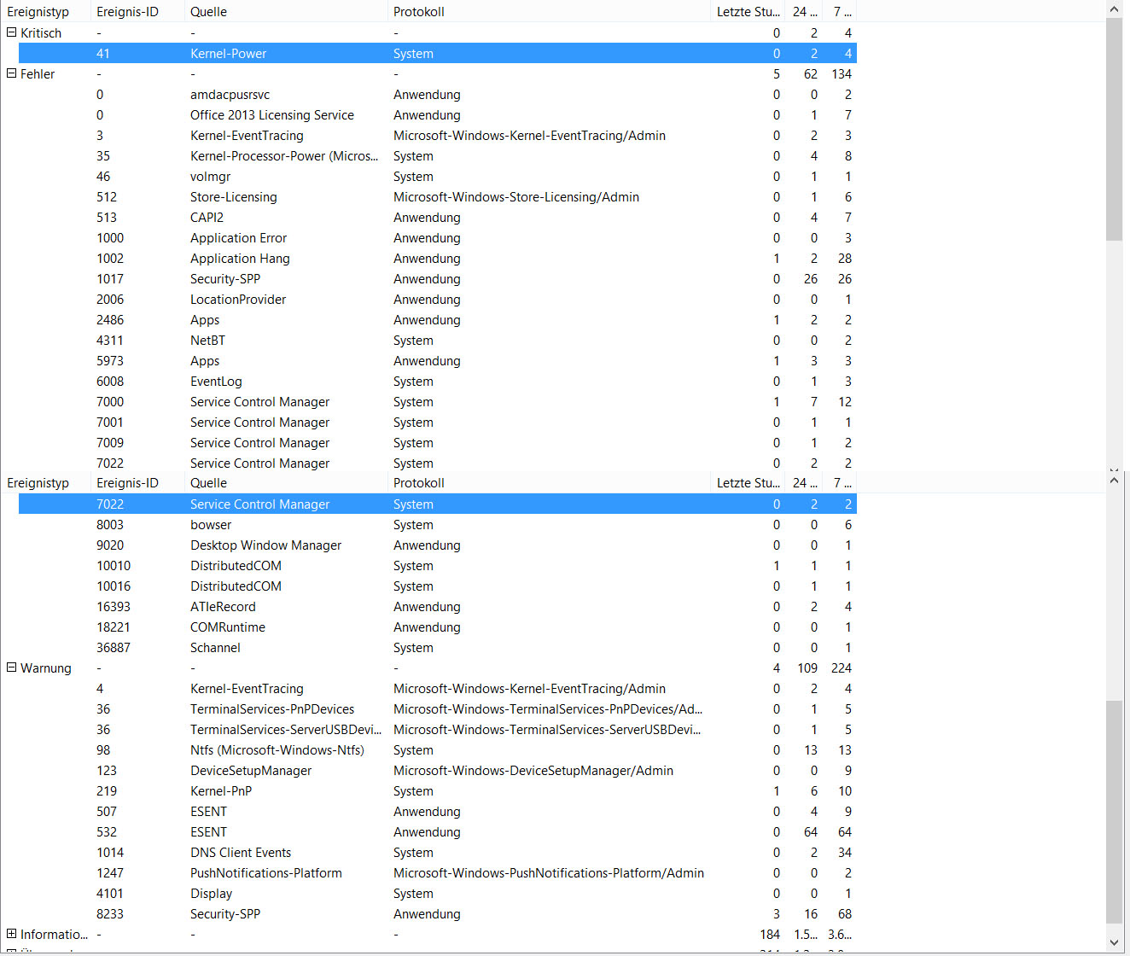Select the EventLog event 6008 row
Screen dimensions: 1130x956
437,381
